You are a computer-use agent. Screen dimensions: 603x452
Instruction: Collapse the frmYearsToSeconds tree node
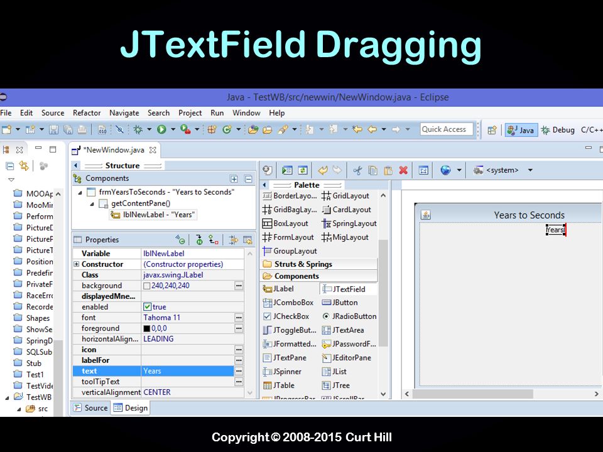pos(80,193)
